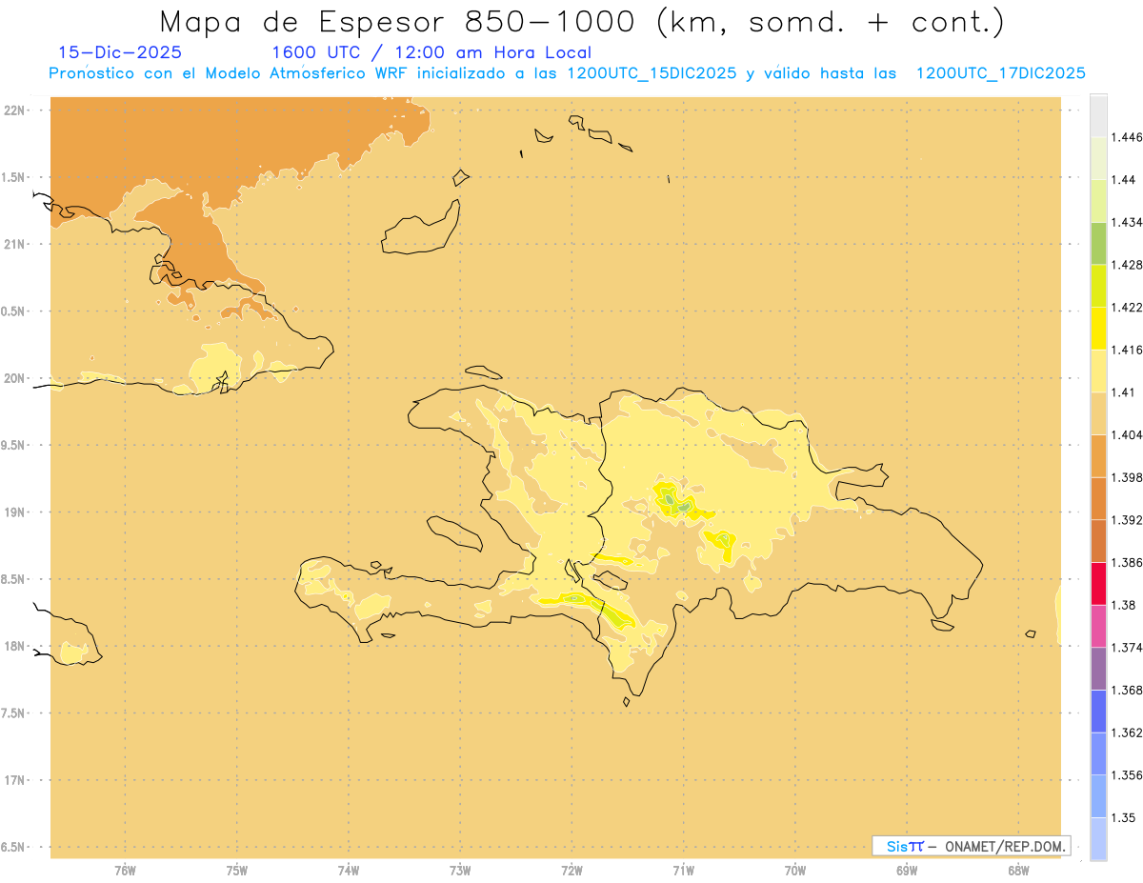Click the 1.356 legend value

pos(1127,774)
